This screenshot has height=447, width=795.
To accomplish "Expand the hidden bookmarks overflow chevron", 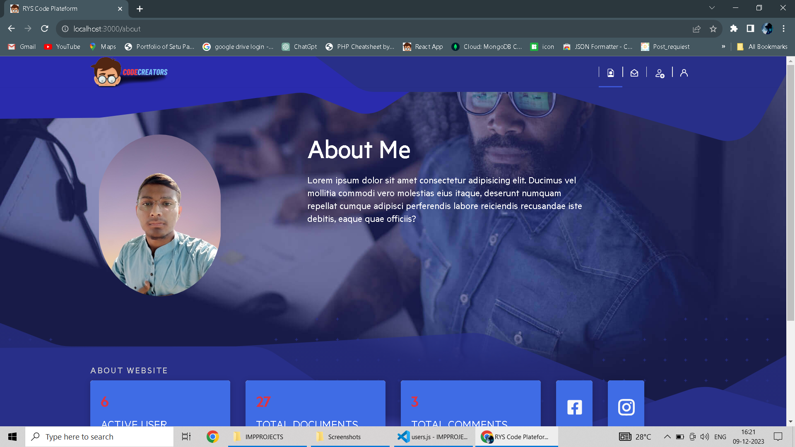I will click(723, 46).
